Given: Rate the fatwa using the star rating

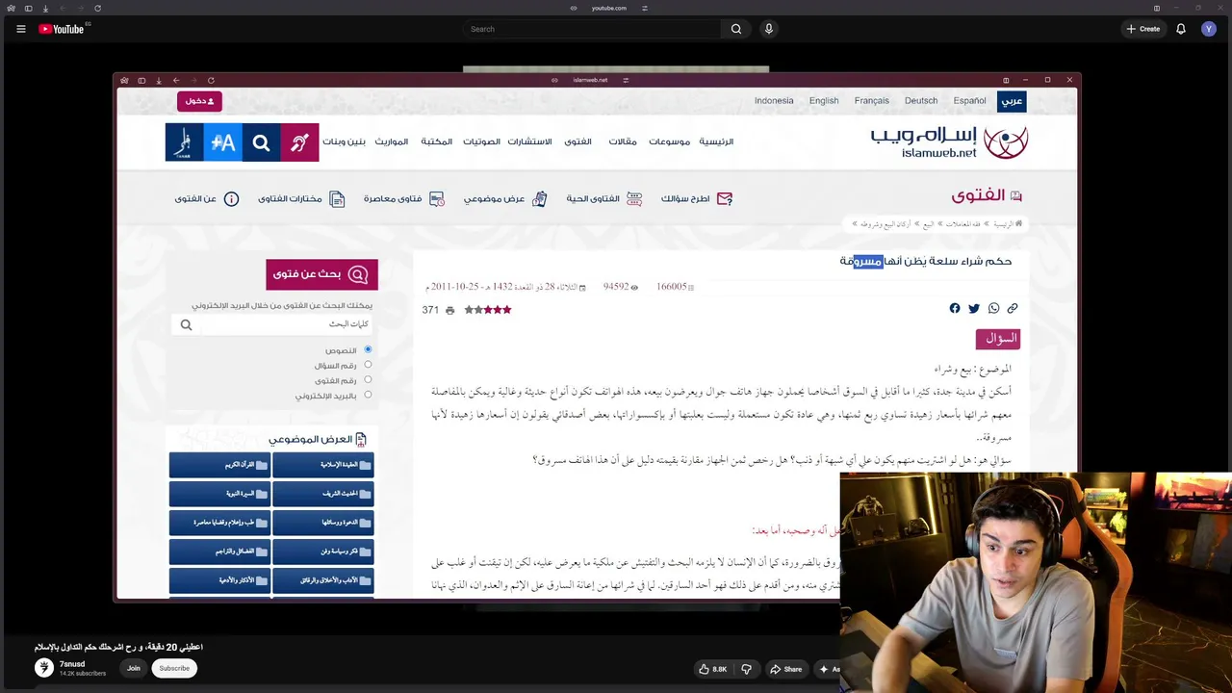Looking at the screenshot, I should (x=488, y=310).
